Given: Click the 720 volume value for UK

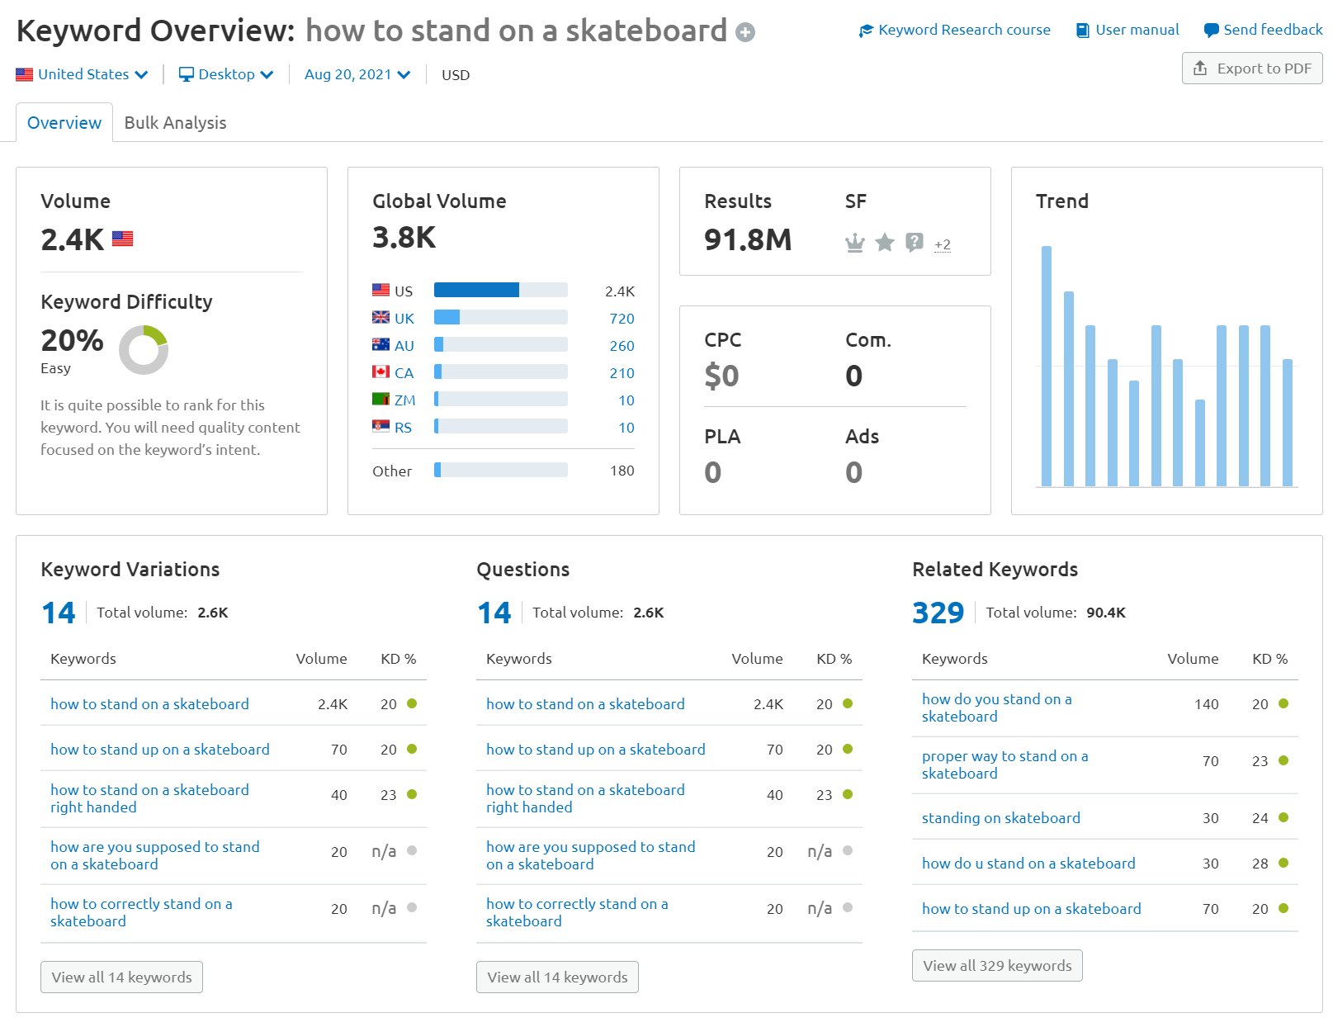Looking at the screenshot, I should click(622, 319).
